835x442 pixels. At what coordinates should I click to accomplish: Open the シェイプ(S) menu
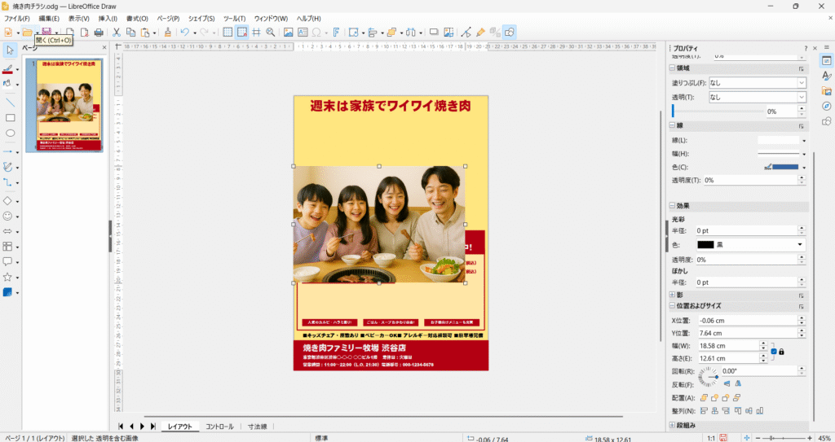201,19
